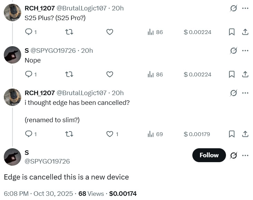Viewport: 253px width, 200px height.
Task: Open Grok icon on the "Nope" tweet
Action: pyautogui.click(x=234, y=51)
